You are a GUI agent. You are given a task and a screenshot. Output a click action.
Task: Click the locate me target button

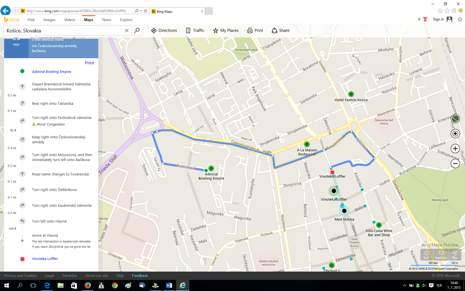[x=455, y=134]
